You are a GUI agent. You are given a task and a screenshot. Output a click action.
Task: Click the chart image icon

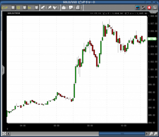coord(71,8)
